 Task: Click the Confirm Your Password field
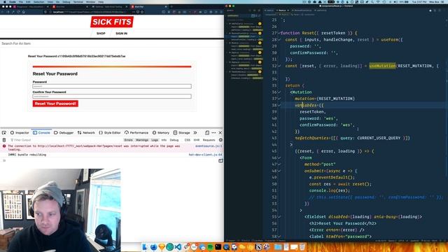[112, 97]
